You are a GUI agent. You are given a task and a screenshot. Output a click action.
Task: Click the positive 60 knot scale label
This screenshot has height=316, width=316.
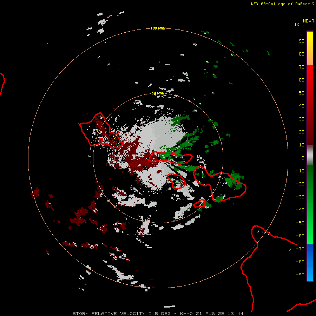(x=302, y=80)
